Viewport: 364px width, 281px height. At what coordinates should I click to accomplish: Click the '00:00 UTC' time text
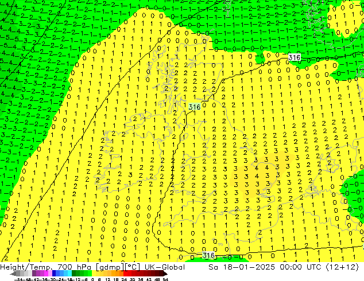pyautogui.click(x=300, y=267)
